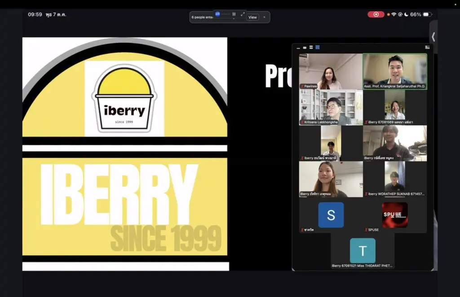
Task: Select the blue grid gallery view icon
Action: point(318,47)
